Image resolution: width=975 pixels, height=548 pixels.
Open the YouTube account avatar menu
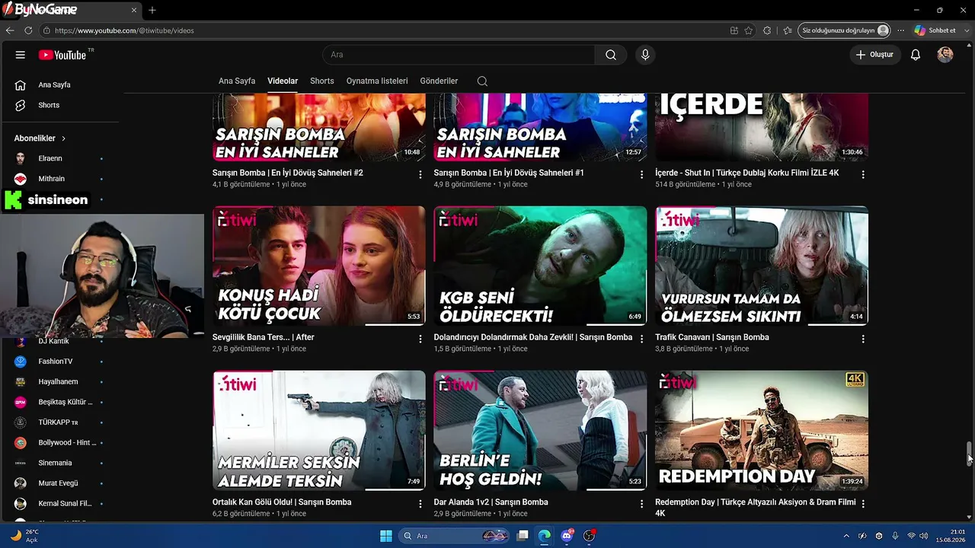point(945,55)
